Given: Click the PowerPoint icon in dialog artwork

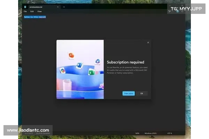Looking at the screenshot, I should point(71,55).
